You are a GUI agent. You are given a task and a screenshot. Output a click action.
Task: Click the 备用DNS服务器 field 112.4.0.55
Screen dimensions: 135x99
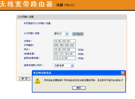click(65, 58)
